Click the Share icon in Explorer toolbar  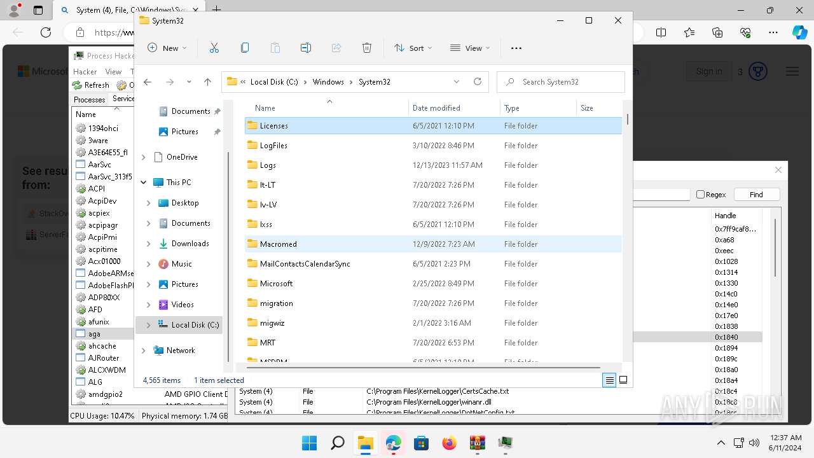point(336,48)
